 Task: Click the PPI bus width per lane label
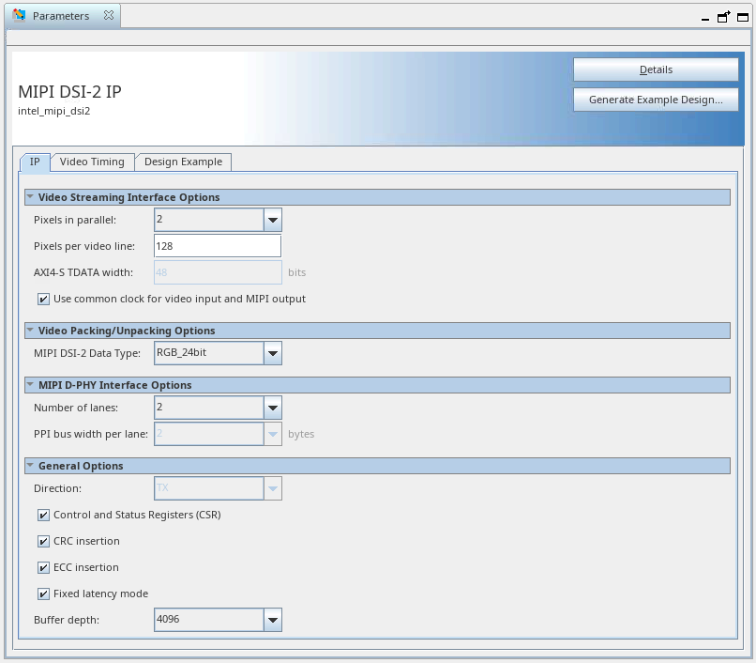pos(91,434)
